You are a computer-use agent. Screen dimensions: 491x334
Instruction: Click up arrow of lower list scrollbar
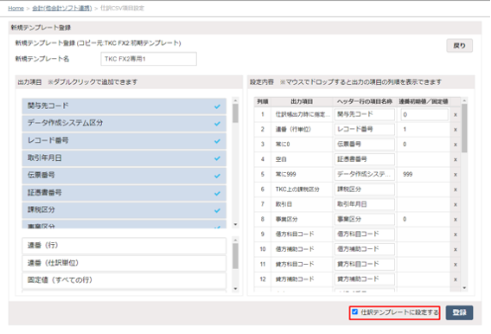tap(235, 240)
